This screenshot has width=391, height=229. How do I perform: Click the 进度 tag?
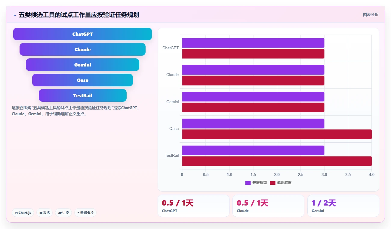(x=63, y=213)
